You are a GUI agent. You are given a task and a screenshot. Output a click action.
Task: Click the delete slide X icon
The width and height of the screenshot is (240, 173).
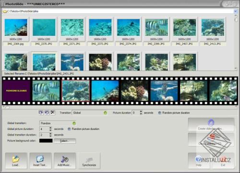click(52, 113)
